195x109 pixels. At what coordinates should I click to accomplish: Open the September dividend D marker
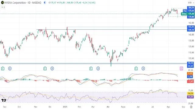tap(10, 68)
